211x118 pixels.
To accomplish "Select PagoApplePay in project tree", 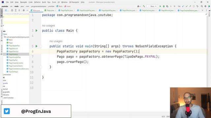I will (14, 46).
